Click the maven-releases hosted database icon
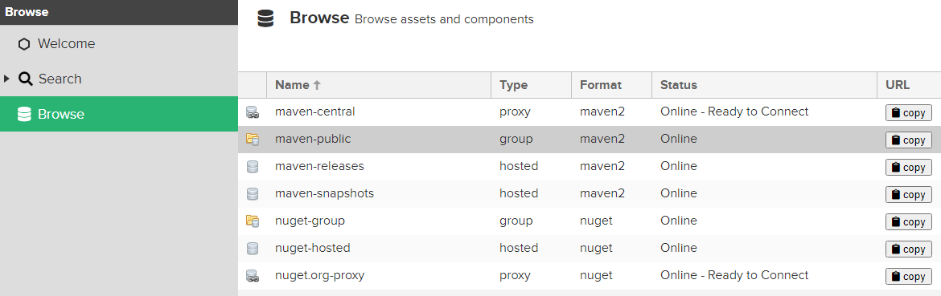This screenshot has height=296, width=941. (253, 167)
